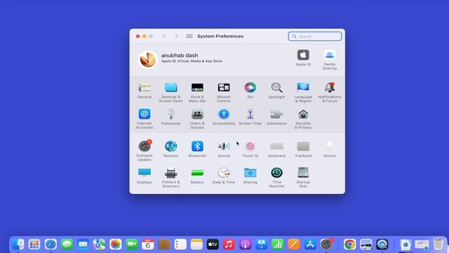Open Notifications & Focus settings
Viewport: 449px width, 253px height.
(x=330, y=92)
